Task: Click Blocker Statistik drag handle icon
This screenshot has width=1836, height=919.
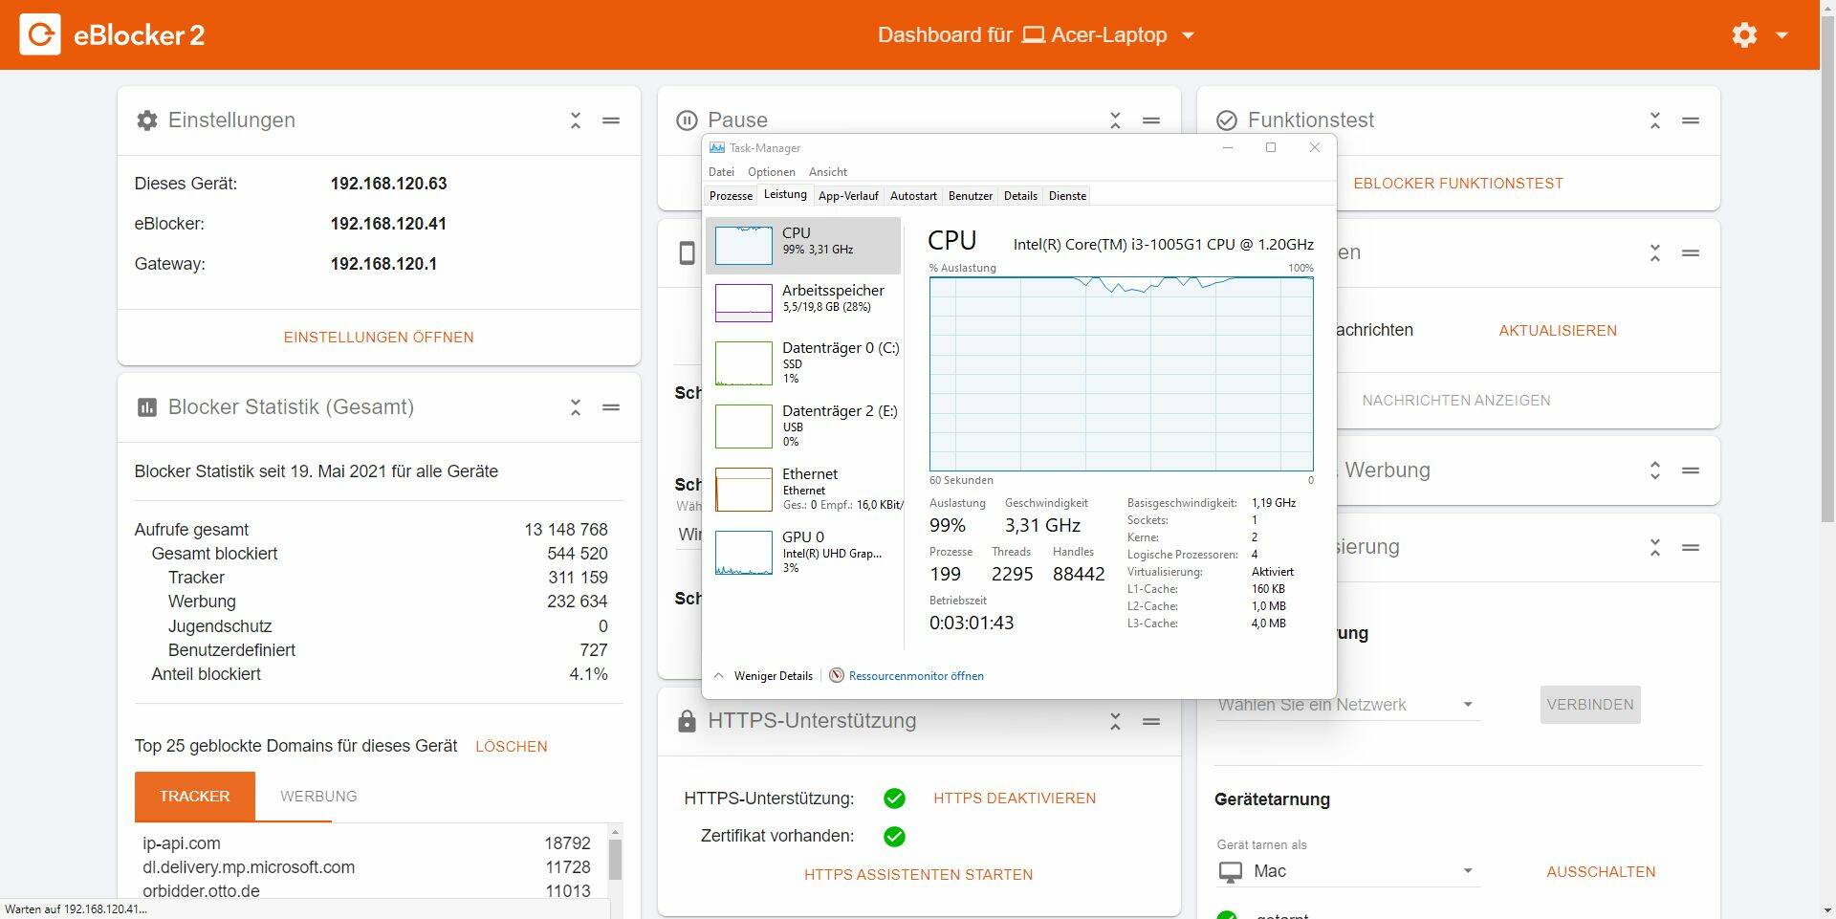Action: pyautogui.click(x=611, y=407)
